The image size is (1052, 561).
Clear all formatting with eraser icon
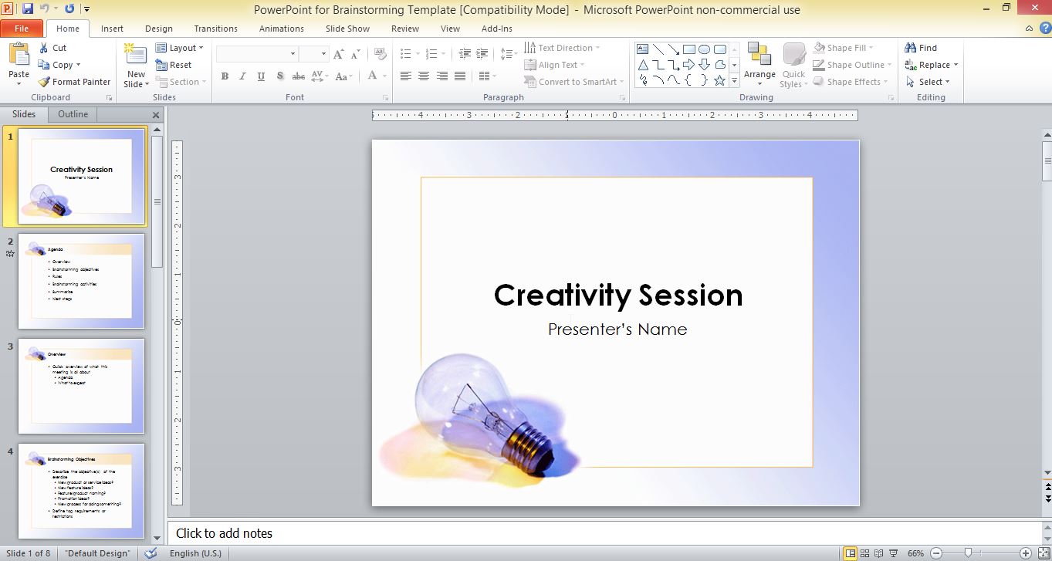380,54
